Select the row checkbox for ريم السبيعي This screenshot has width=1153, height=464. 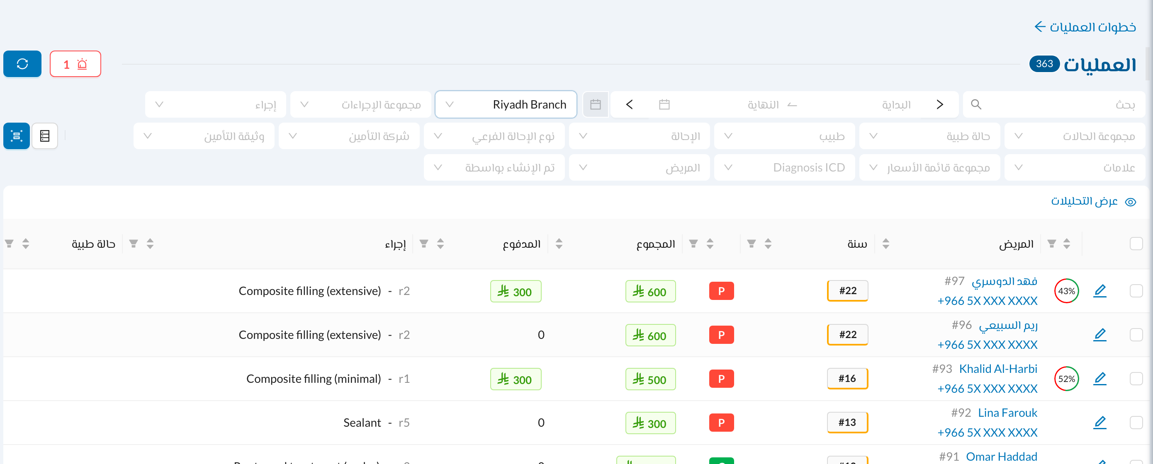[x=1136, y=335]
